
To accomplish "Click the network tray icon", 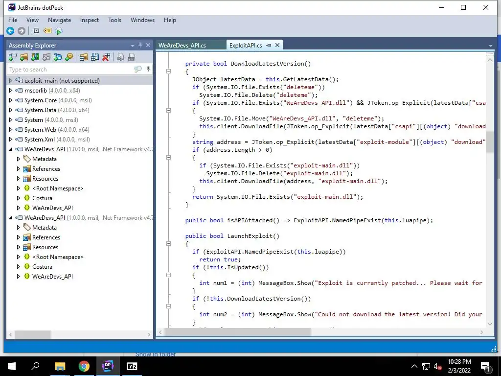I will (x=426, y=366).
